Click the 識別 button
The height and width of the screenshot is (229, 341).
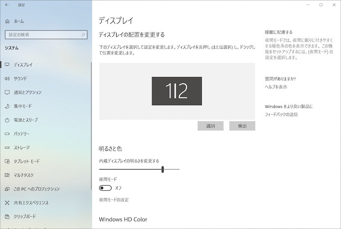click(x=211, y=126)
